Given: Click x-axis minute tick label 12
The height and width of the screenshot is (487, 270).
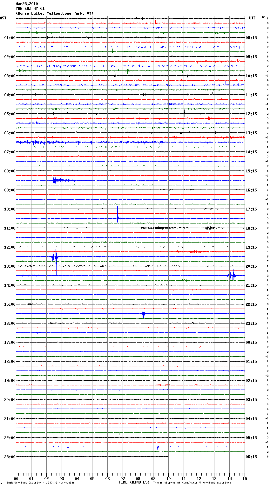Looking at the screenshot, I should 199,478.
